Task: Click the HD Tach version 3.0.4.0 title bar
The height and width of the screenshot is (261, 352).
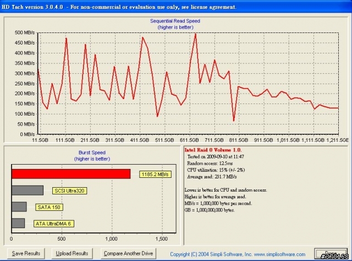Action: (x=176, y=7)
